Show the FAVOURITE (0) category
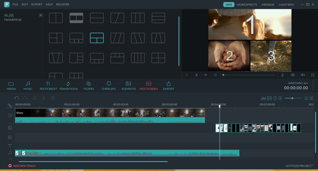This screenshot has height=171, width=318. [13, 20]
